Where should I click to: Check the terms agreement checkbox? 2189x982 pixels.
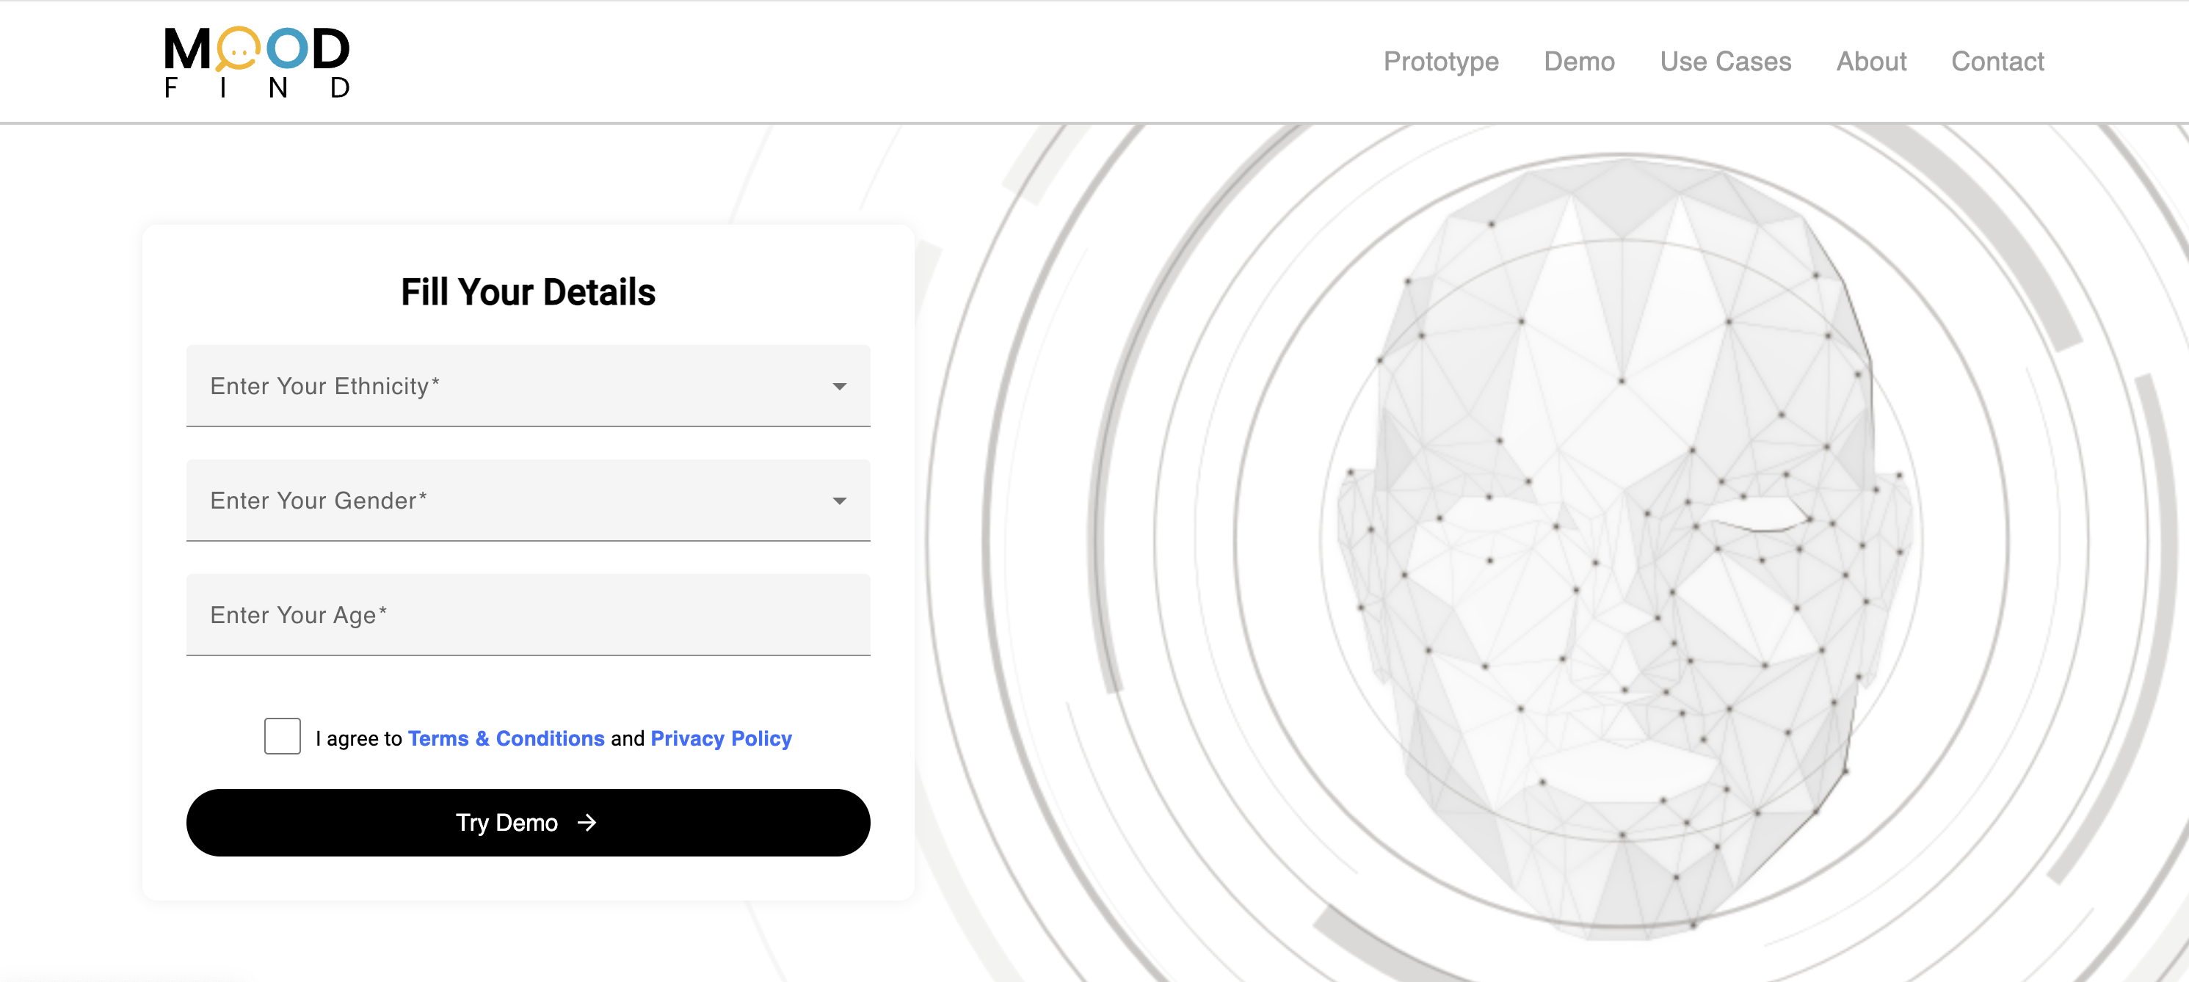pos(282,737)
